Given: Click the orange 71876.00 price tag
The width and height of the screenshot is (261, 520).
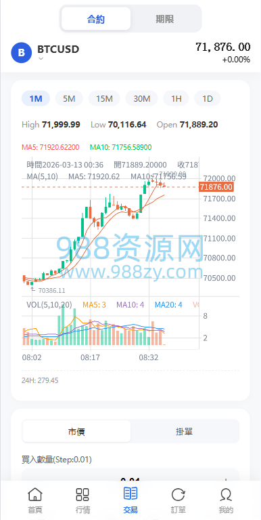Looking at the screenshot, I should click(x=216, y=187).
